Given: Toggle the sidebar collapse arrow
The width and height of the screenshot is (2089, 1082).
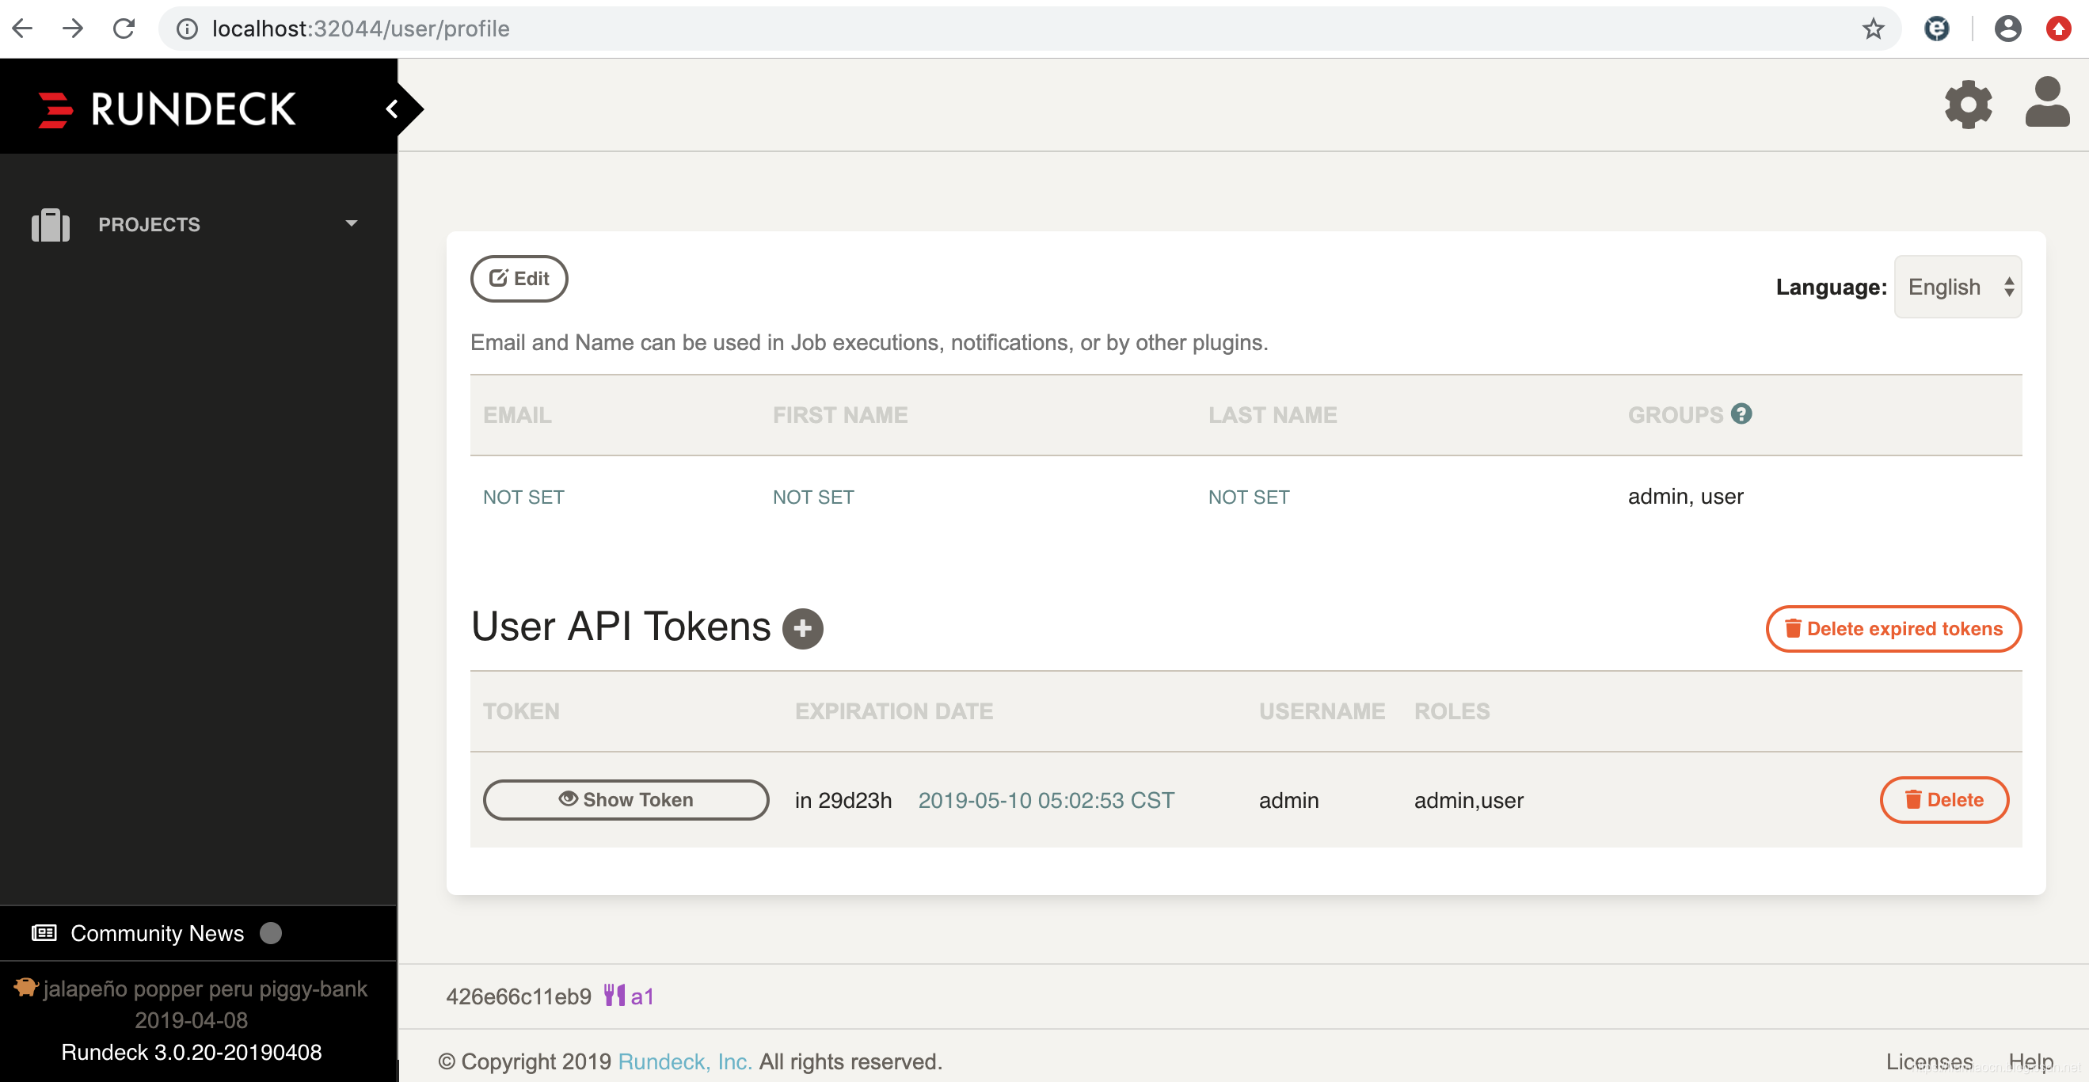Looking at the screenshot, I should (x=396, y=108).
